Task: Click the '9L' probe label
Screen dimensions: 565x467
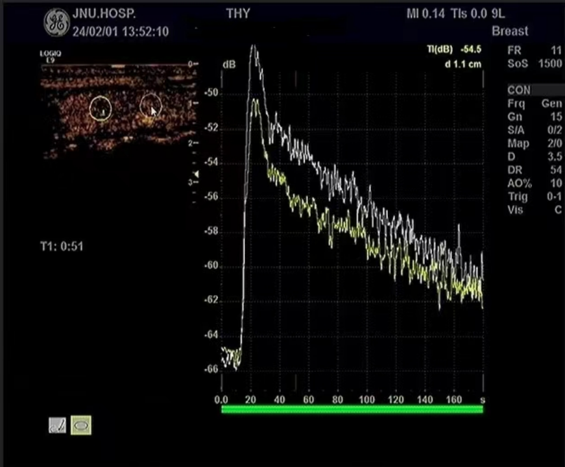Action: click(x=498, y=14)
